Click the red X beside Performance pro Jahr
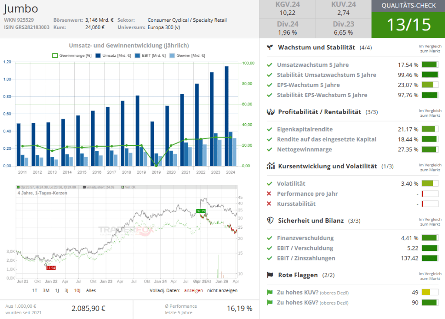 pyautogui.click(x=269, y=194)
